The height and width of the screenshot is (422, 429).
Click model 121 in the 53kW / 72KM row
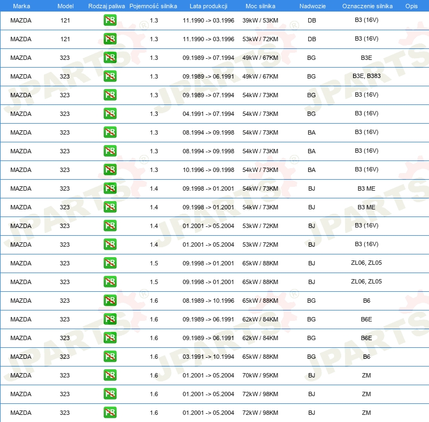point(65,39)
